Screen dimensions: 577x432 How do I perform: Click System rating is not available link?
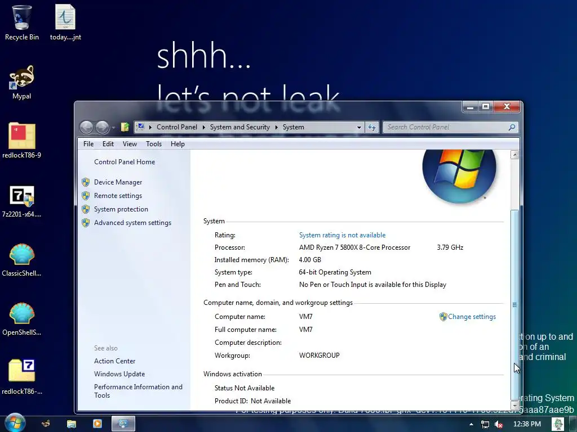(342, 235)
